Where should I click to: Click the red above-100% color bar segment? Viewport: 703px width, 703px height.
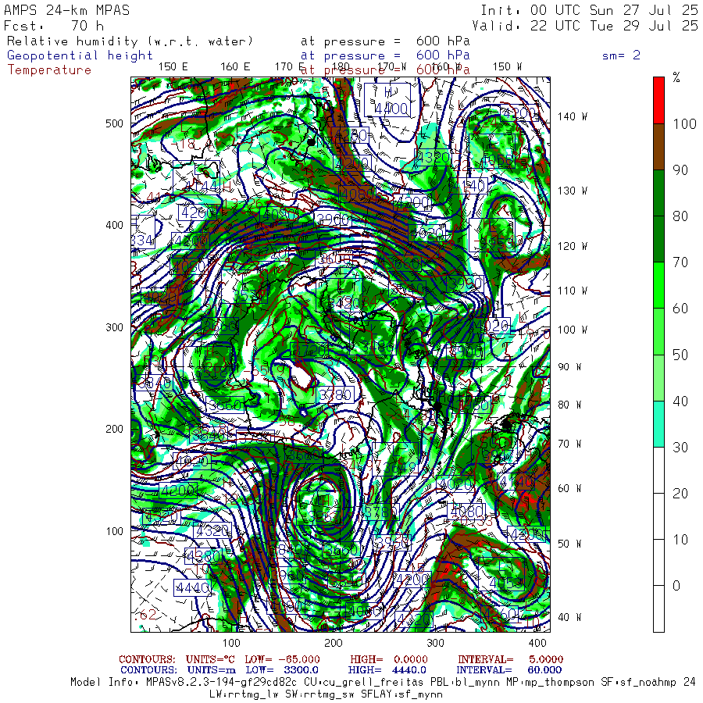658,101
